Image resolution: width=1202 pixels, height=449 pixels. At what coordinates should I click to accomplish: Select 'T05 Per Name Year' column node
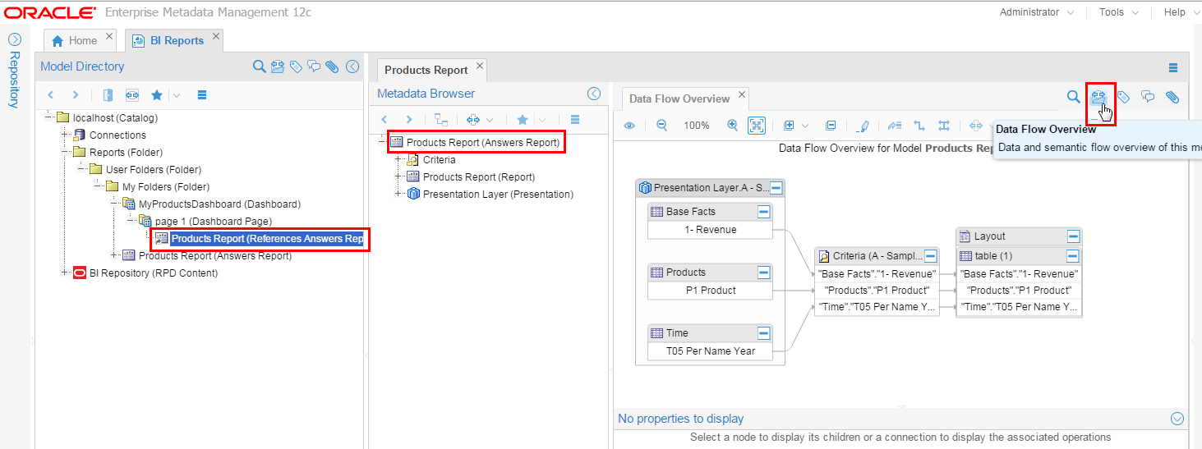tap(712, 351)
